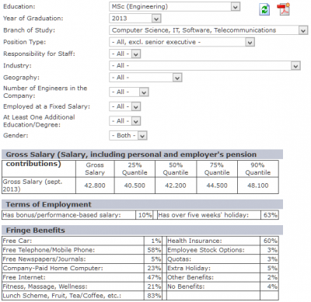Click the 'Free Car:' benefit row

pos(82,241)
